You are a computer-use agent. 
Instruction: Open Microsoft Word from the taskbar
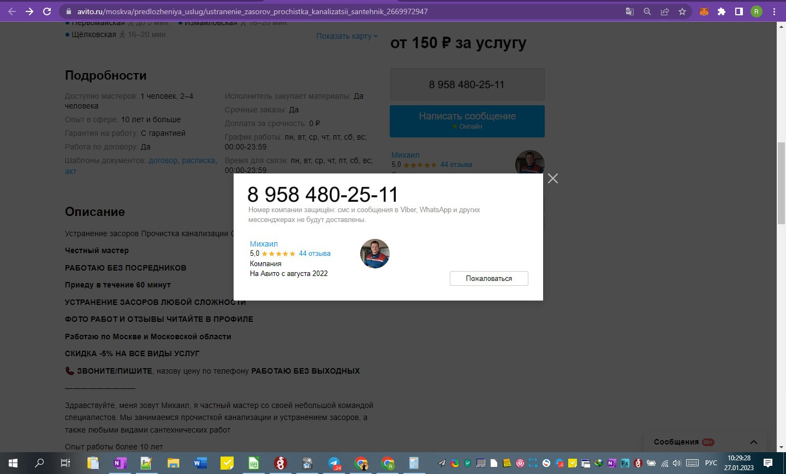tap(200, 463)
